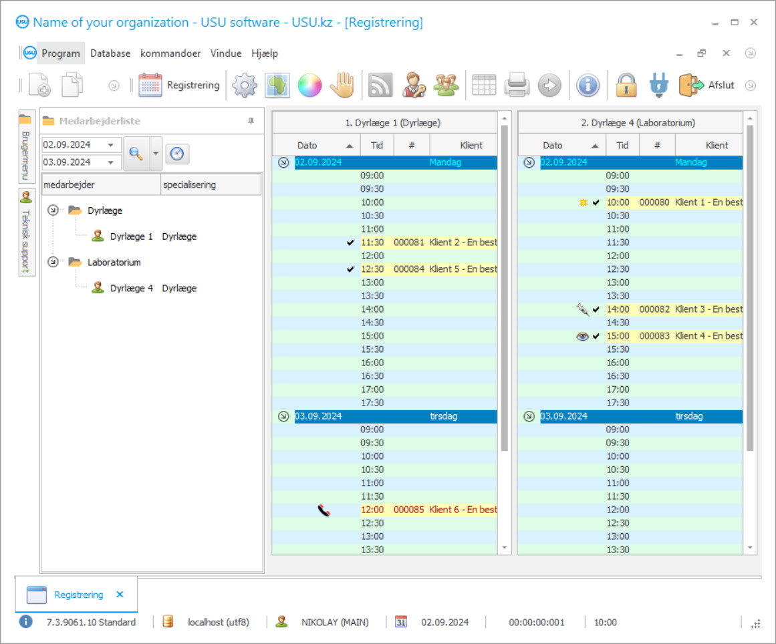The height and width of the screenshot is (644, 776).
Task: Pin the Medarbejderliste panel
Action: [251, 121]
